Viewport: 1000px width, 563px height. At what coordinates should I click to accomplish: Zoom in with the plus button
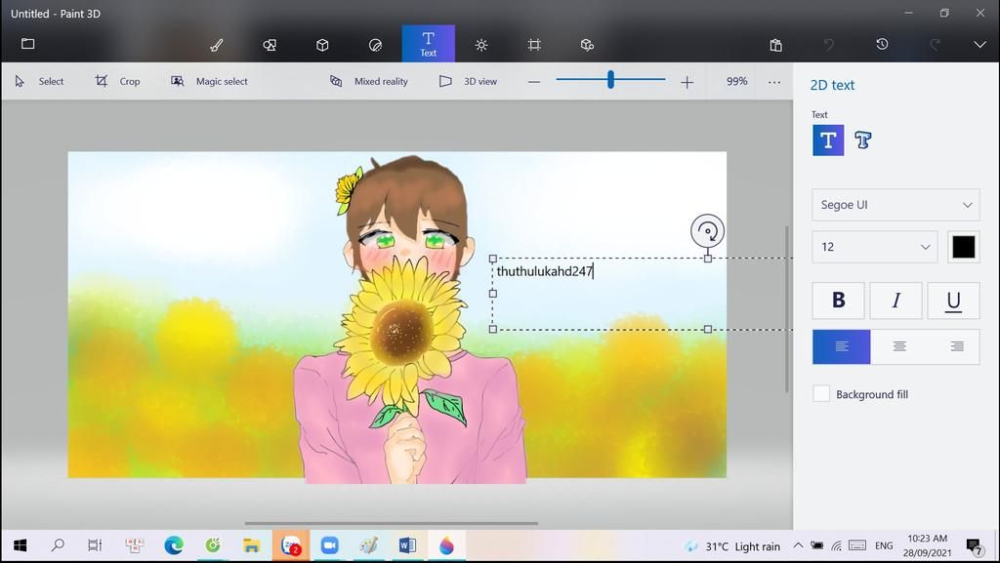687,82
